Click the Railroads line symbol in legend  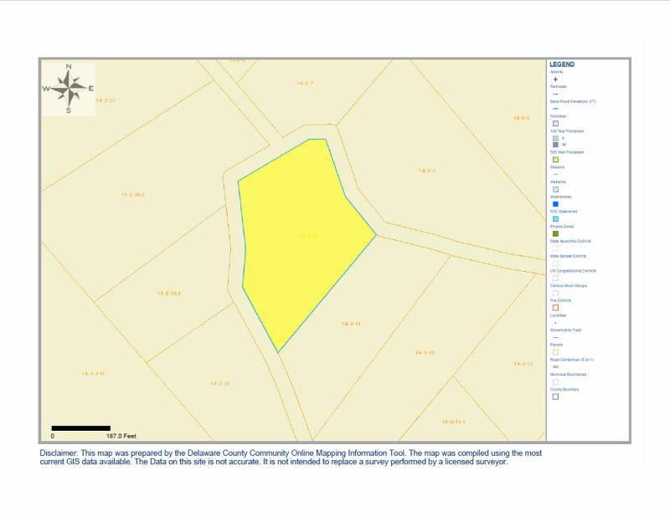pyautogui.click(x=555, y=94)
